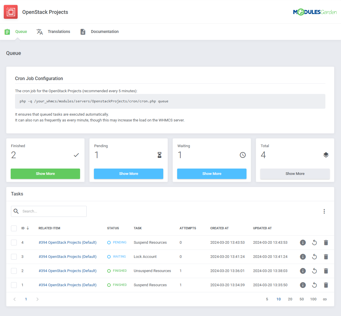Check the box for task ID 3
Screen dimensions: 341x316
(x=14, y=256)
